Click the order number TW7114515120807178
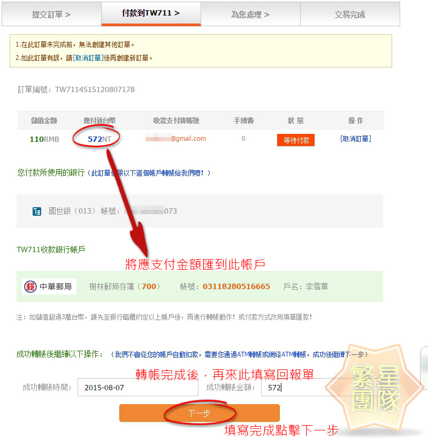The height and width of the screenshot is (439, 428). point(95,89)
